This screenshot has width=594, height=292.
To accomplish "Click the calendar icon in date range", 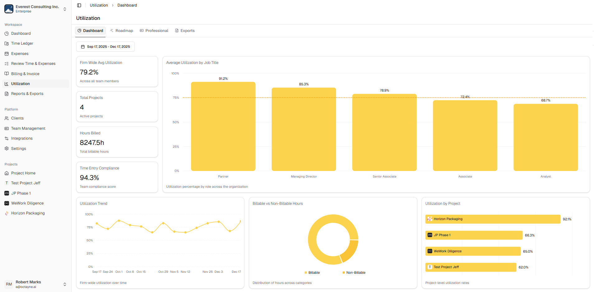I will pyautogui.click(x=83, y=47).
